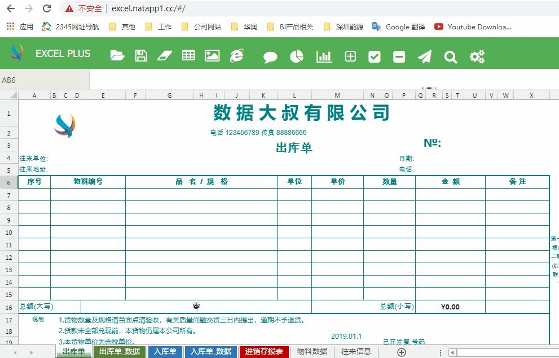This screenshot has width=559, height=358.
Task: Select the eraser tool in the toolbar
Action: coord(164,55)
